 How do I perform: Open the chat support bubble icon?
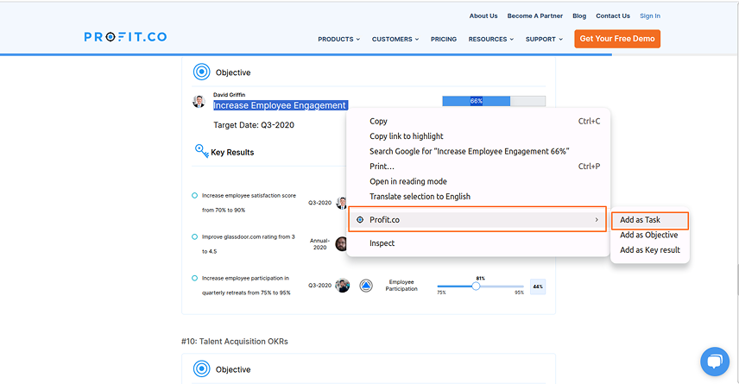coord(715,362)
